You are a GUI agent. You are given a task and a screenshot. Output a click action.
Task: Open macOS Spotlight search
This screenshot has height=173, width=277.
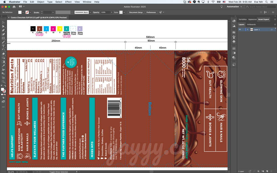point(266,2)
